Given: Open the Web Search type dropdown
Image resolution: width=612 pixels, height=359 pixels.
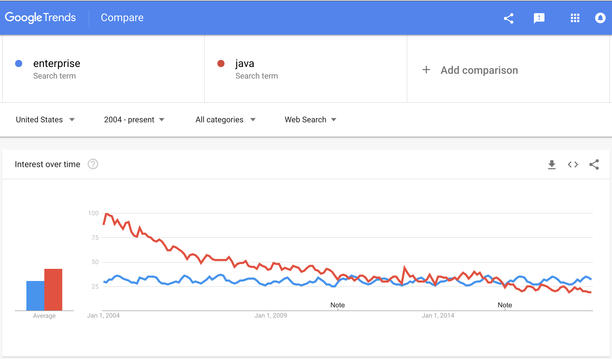Looking at the screenshot, I should [x=310, y=120].
